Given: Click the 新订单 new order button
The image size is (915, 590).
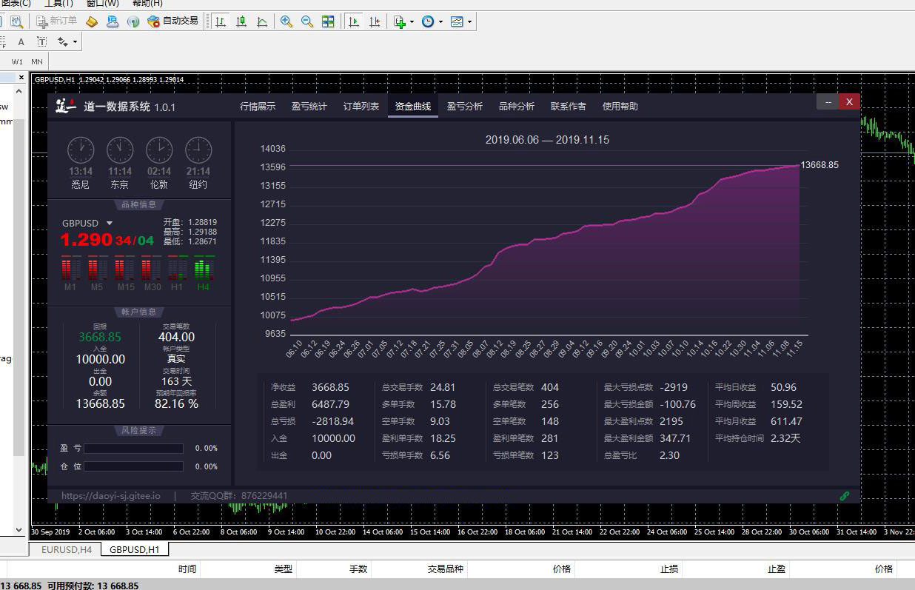Looking at the screenshot, I should click(x=56, y=21).
